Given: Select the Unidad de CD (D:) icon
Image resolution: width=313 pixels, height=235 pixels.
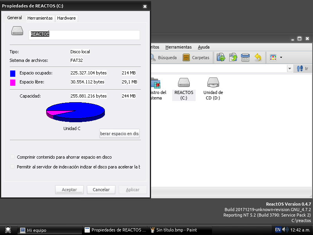Looking at the screenshot, I should [x=213, y=89].
